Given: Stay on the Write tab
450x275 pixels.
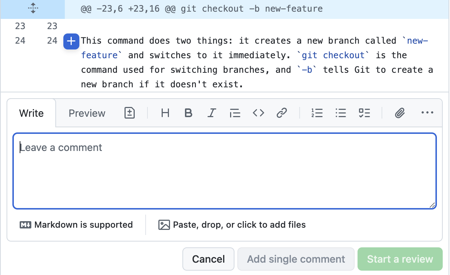Looking at the screenshot, I should tap(31, 113).
